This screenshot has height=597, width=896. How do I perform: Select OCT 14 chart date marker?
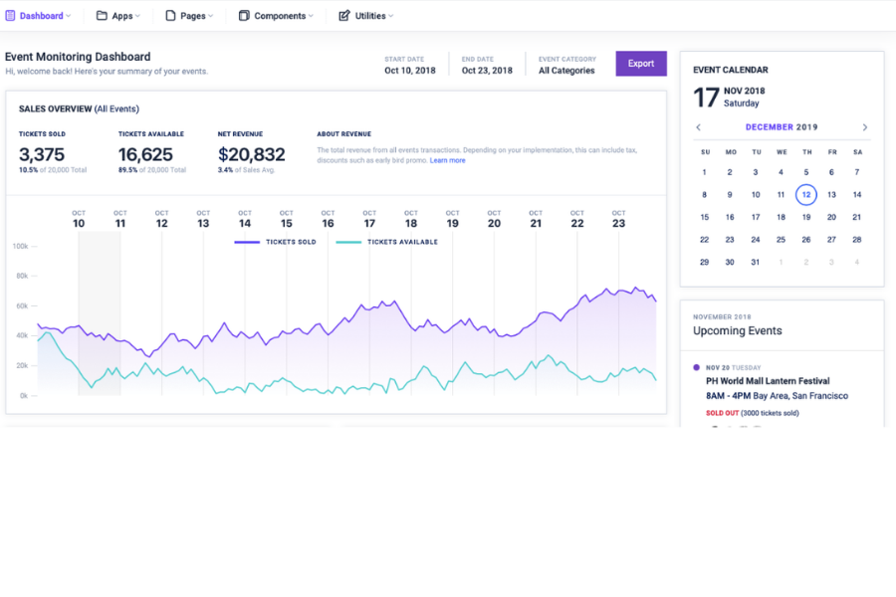tap(245, 219)
